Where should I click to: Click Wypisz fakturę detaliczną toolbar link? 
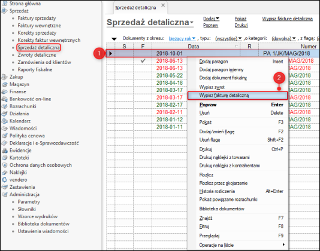click(288, 19)
